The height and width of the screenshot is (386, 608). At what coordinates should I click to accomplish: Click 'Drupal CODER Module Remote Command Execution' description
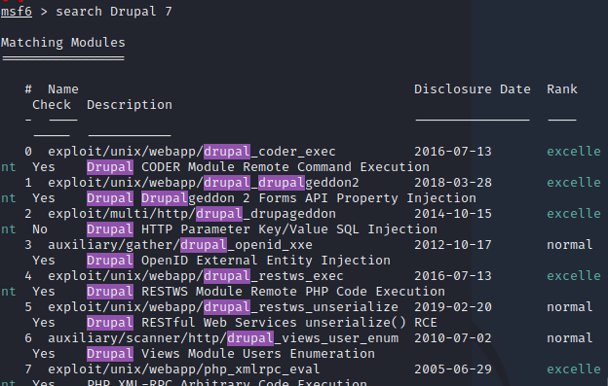pyautogui.click(x=258, y=167)
